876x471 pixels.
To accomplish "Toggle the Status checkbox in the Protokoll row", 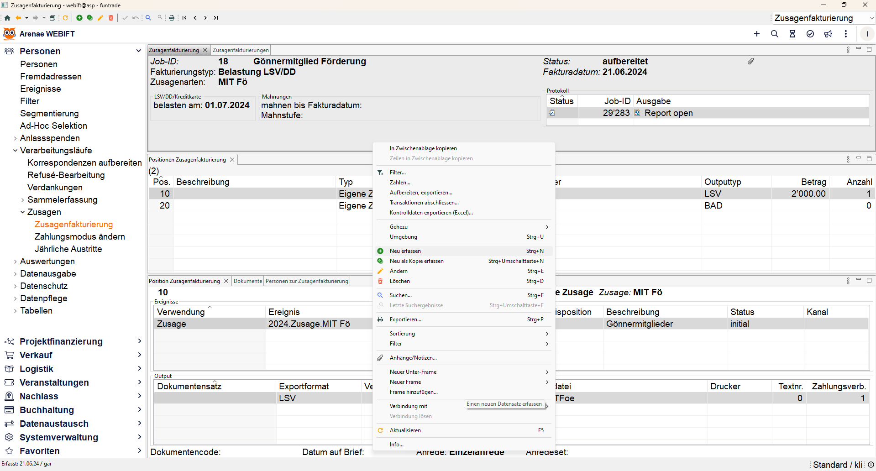I will point(552,113).
